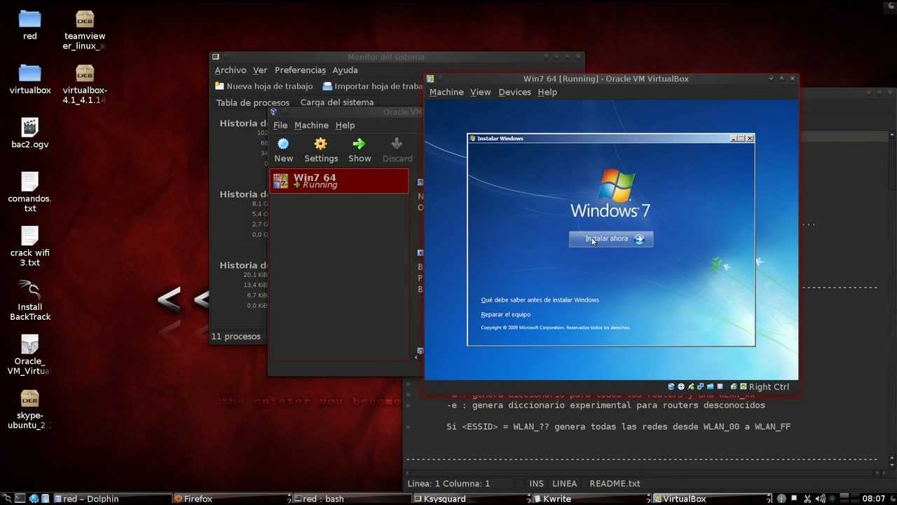This screenshot has height=505, width=897.
Task: Click the 08:07 clock in the taskbar
Action: (x=874, y=499)
